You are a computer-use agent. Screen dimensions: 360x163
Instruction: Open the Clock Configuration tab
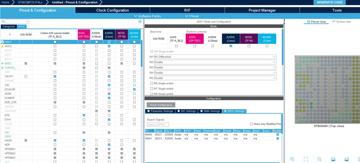point(112,10)
